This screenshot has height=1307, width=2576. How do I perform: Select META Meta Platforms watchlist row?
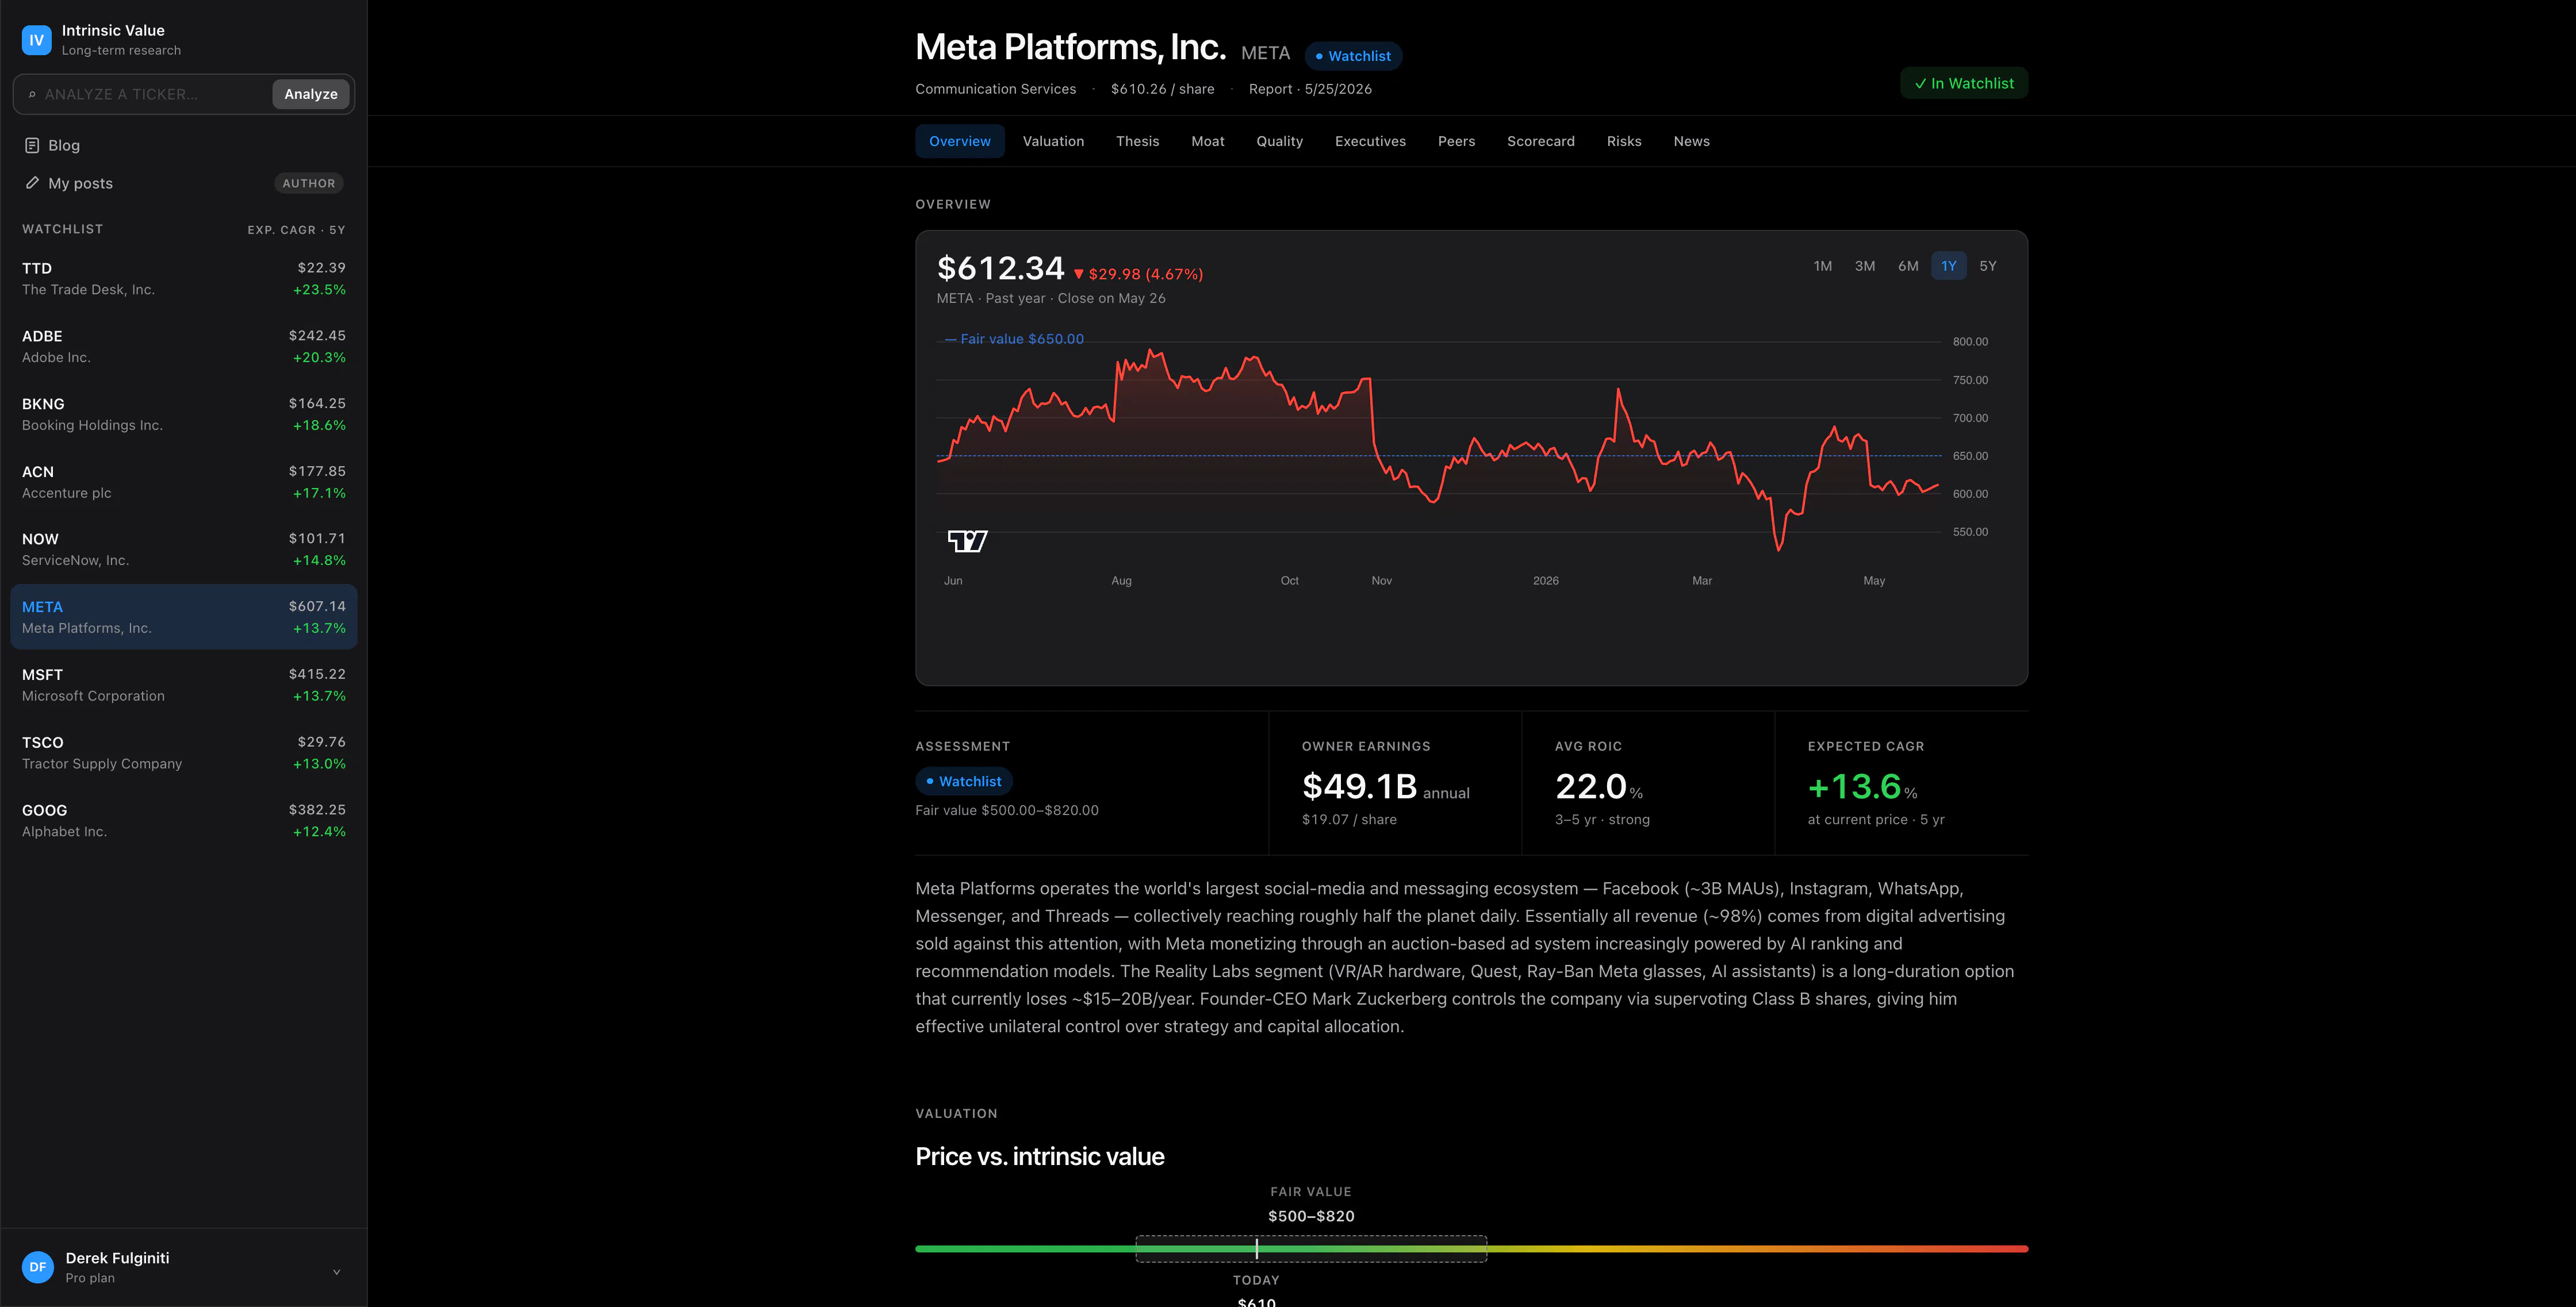[x=184, y=617]
